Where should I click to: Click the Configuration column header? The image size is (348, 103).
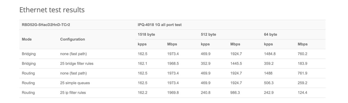coord(73,39)
